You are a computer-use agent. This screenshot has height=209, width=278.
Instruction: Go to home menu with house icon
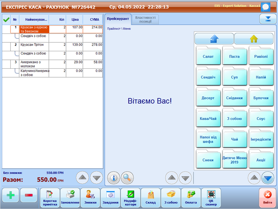coord(254,39)
